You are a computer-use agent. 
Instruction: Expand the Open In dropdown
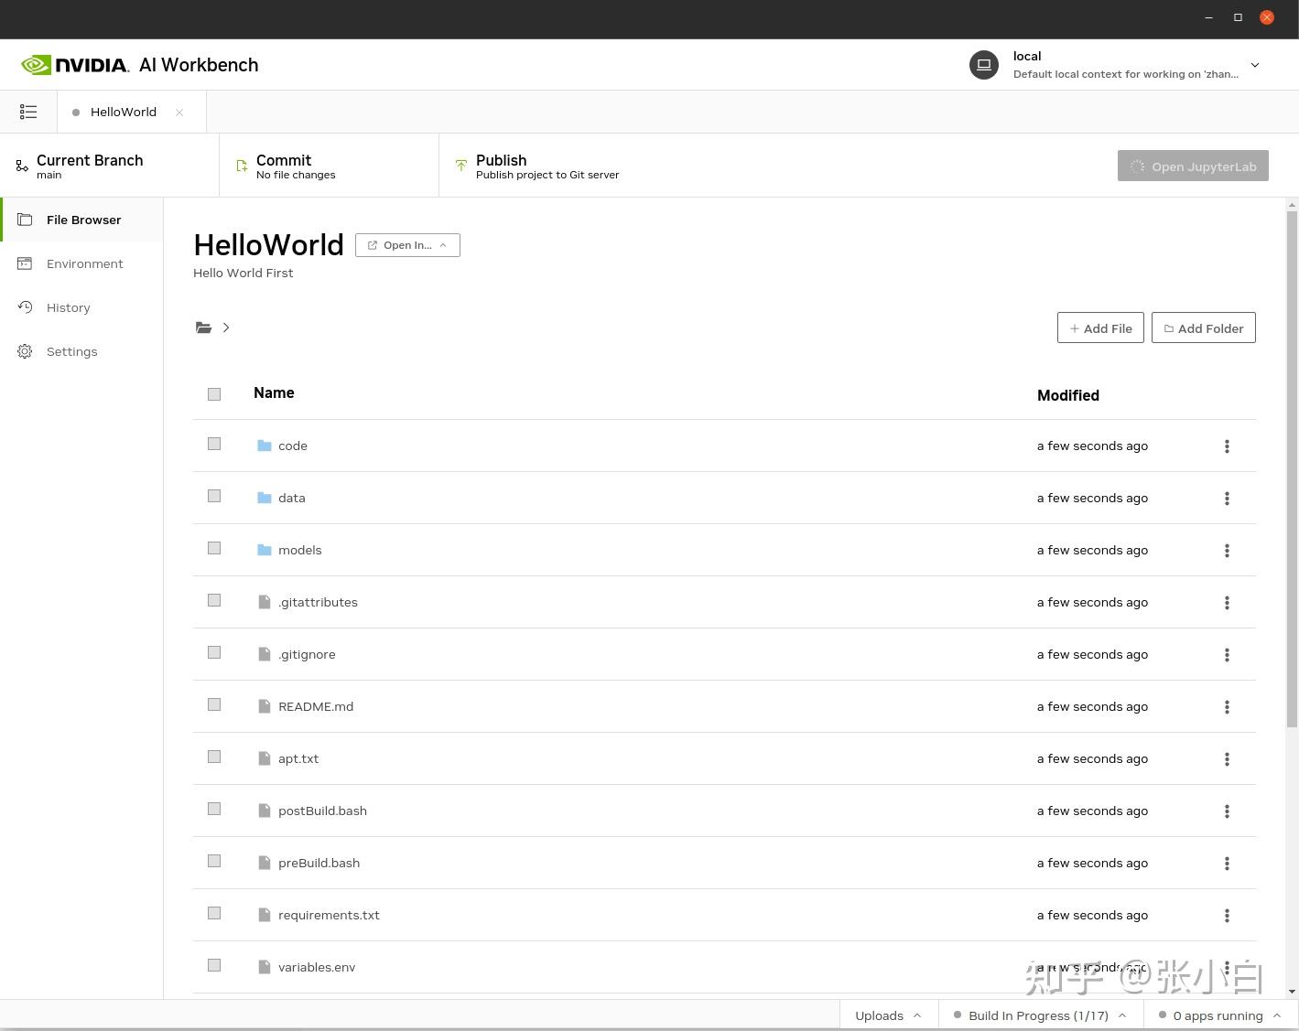point(407,244)
